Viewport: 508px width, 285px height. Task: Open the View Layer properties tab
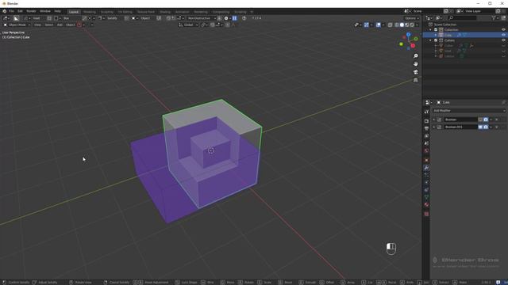pyautogui.click(x=426, y=135)
